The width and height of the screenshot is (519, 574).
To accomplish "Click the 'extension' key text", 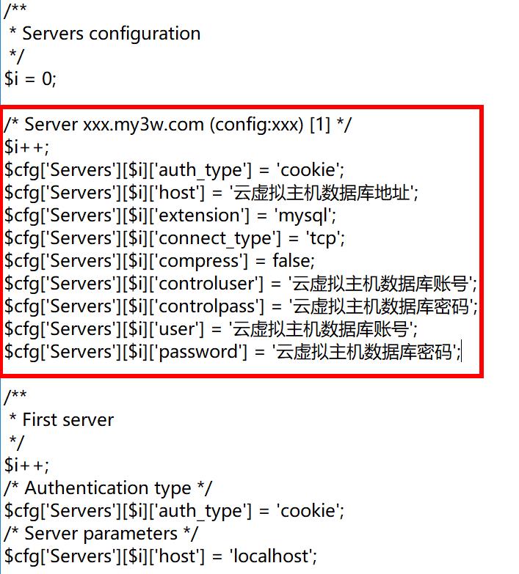I will (200, 216).
